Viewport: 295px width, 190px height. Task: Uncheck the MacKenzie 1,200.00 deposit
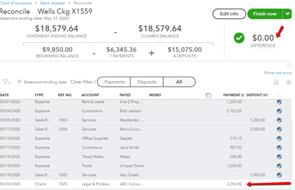(279, 120)
